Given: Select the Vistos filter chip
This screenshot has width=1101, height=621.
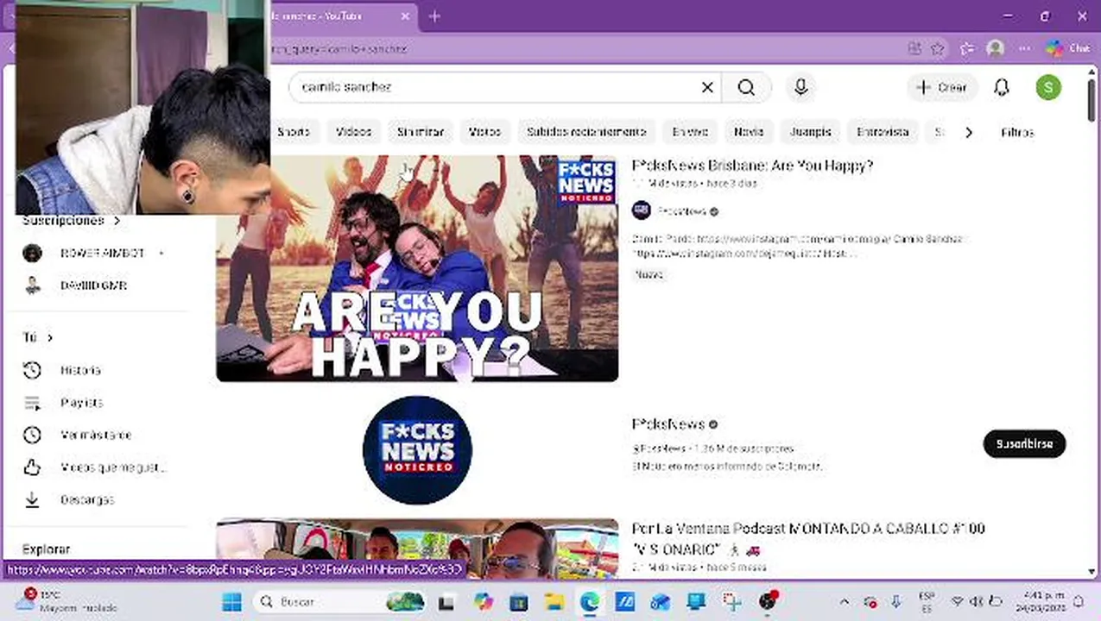Looking at the screenshot, I should pyautogui.click(x=484, y=132).
